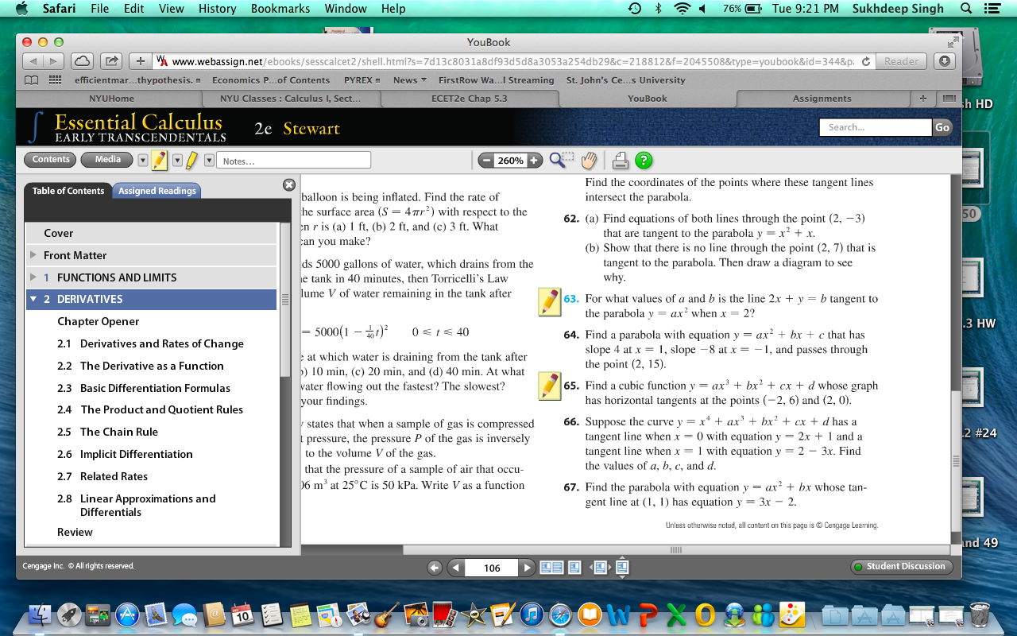Open the Bookmarks menu
The width and height of the screenshot is (1017, 636).
(280, 9)
